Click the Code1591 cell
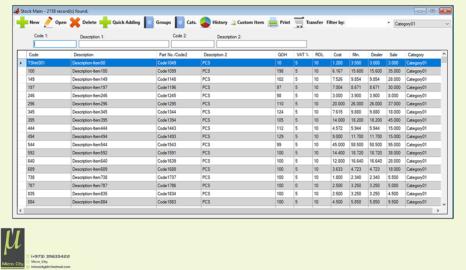Viewport: 466px width, 270px height. coord(178,153)
